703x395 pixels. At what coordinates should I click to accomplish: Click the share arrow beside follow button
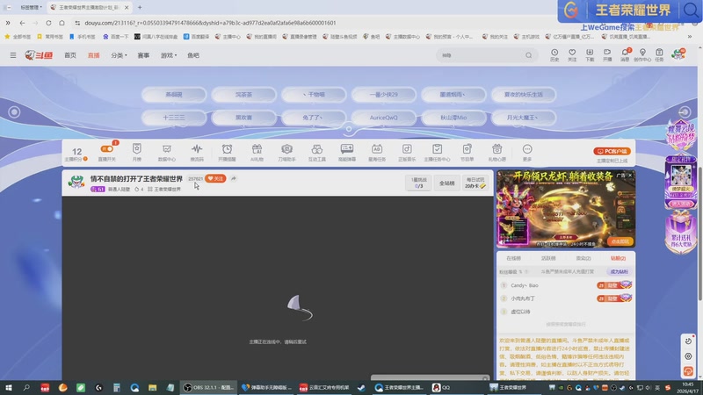coord(234,178)
